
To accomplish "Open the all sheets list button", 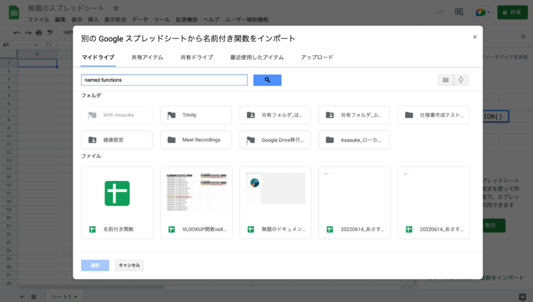I will point(34,296).
